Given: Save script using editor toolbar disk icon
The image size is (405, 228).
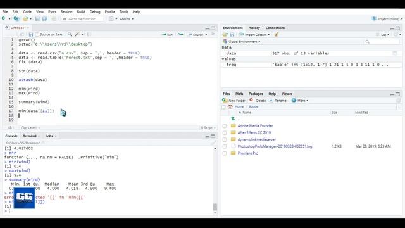Looking at the screenshot, I should tap(31, 34).
